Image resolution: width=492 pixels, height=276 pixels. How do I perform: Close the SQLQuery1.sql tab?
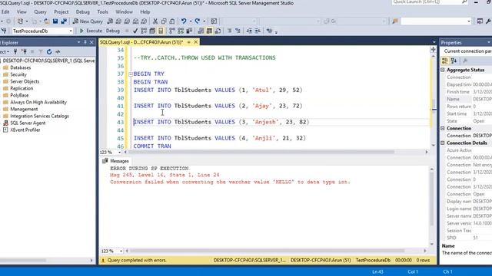(196, 42)
